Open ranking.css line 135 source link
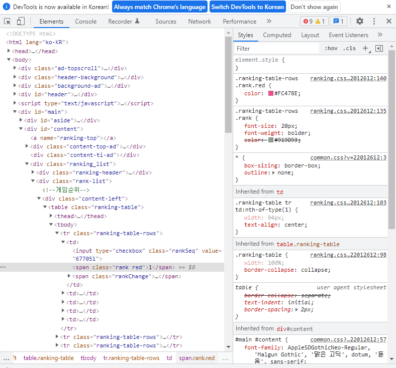396x368 pixels. pyautogui.click(x=348, y=111)
